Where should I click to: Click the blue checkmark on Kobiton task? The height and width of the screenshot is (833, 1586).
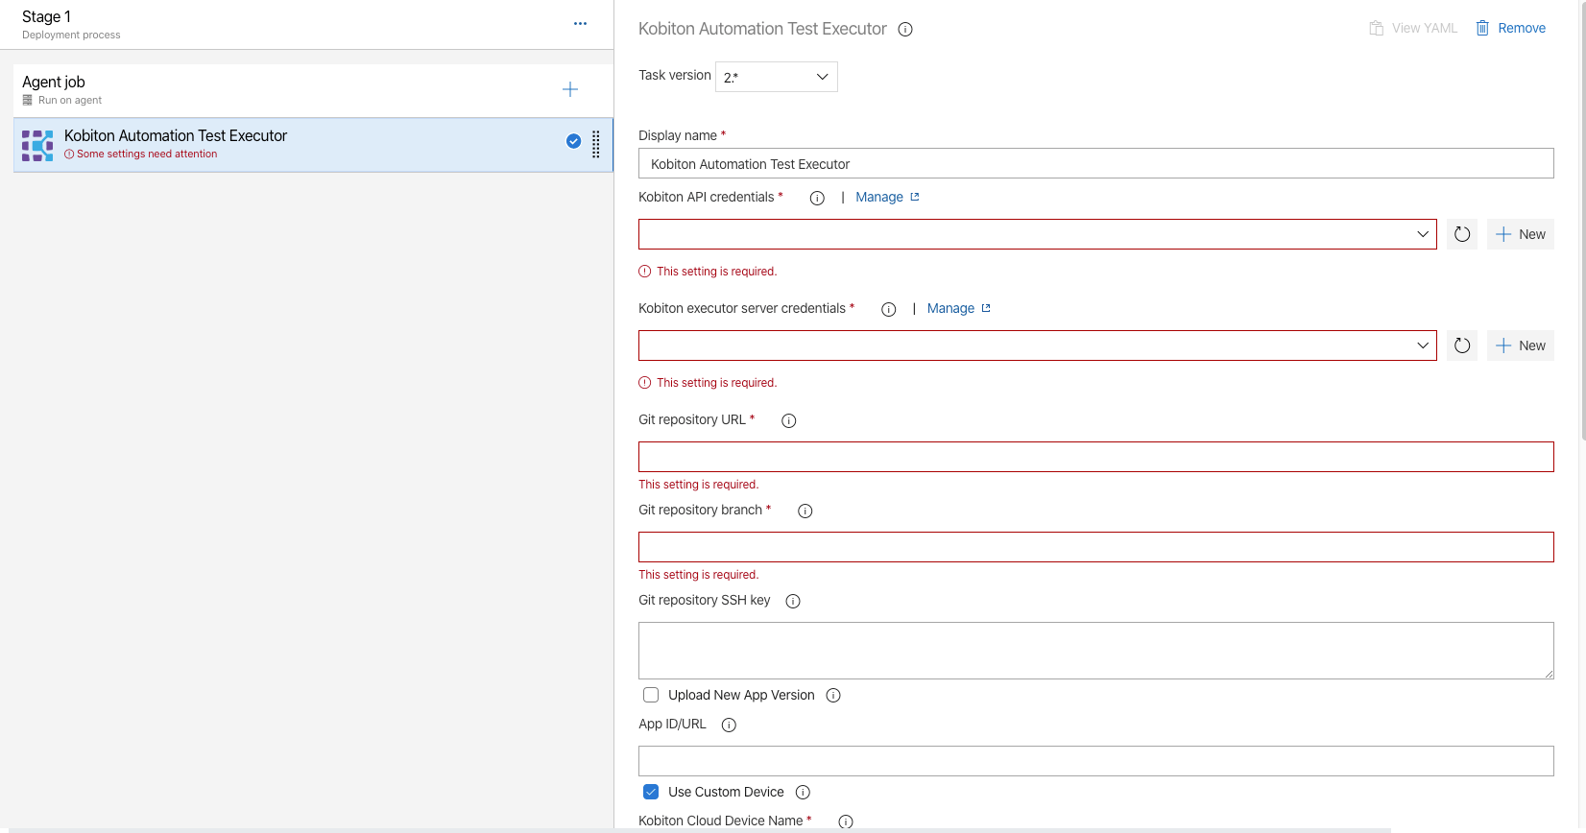[x=573, y=141]
